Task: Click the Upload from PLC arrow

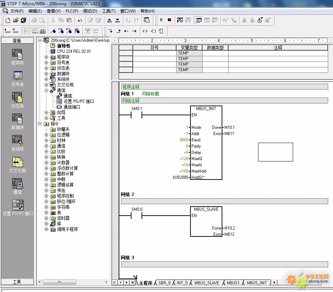Action: [109, 20]
